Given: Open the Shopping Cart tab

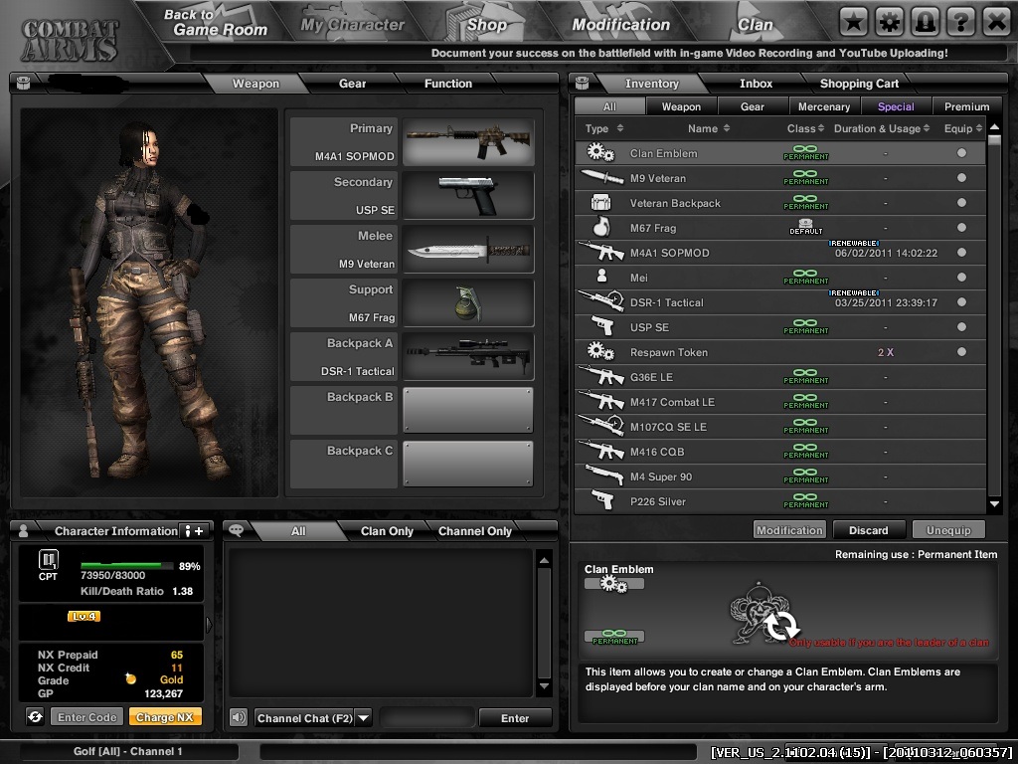Looking at the screenshot, I should [x=859, y=84].
